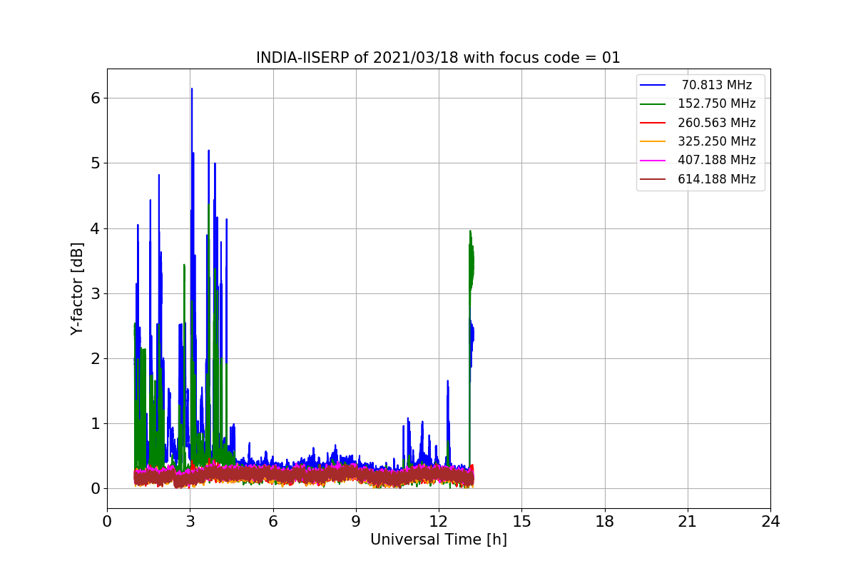Click x-axis tick label 21
The height and width of the screenshot is (571, 856).
click(688, 521)
